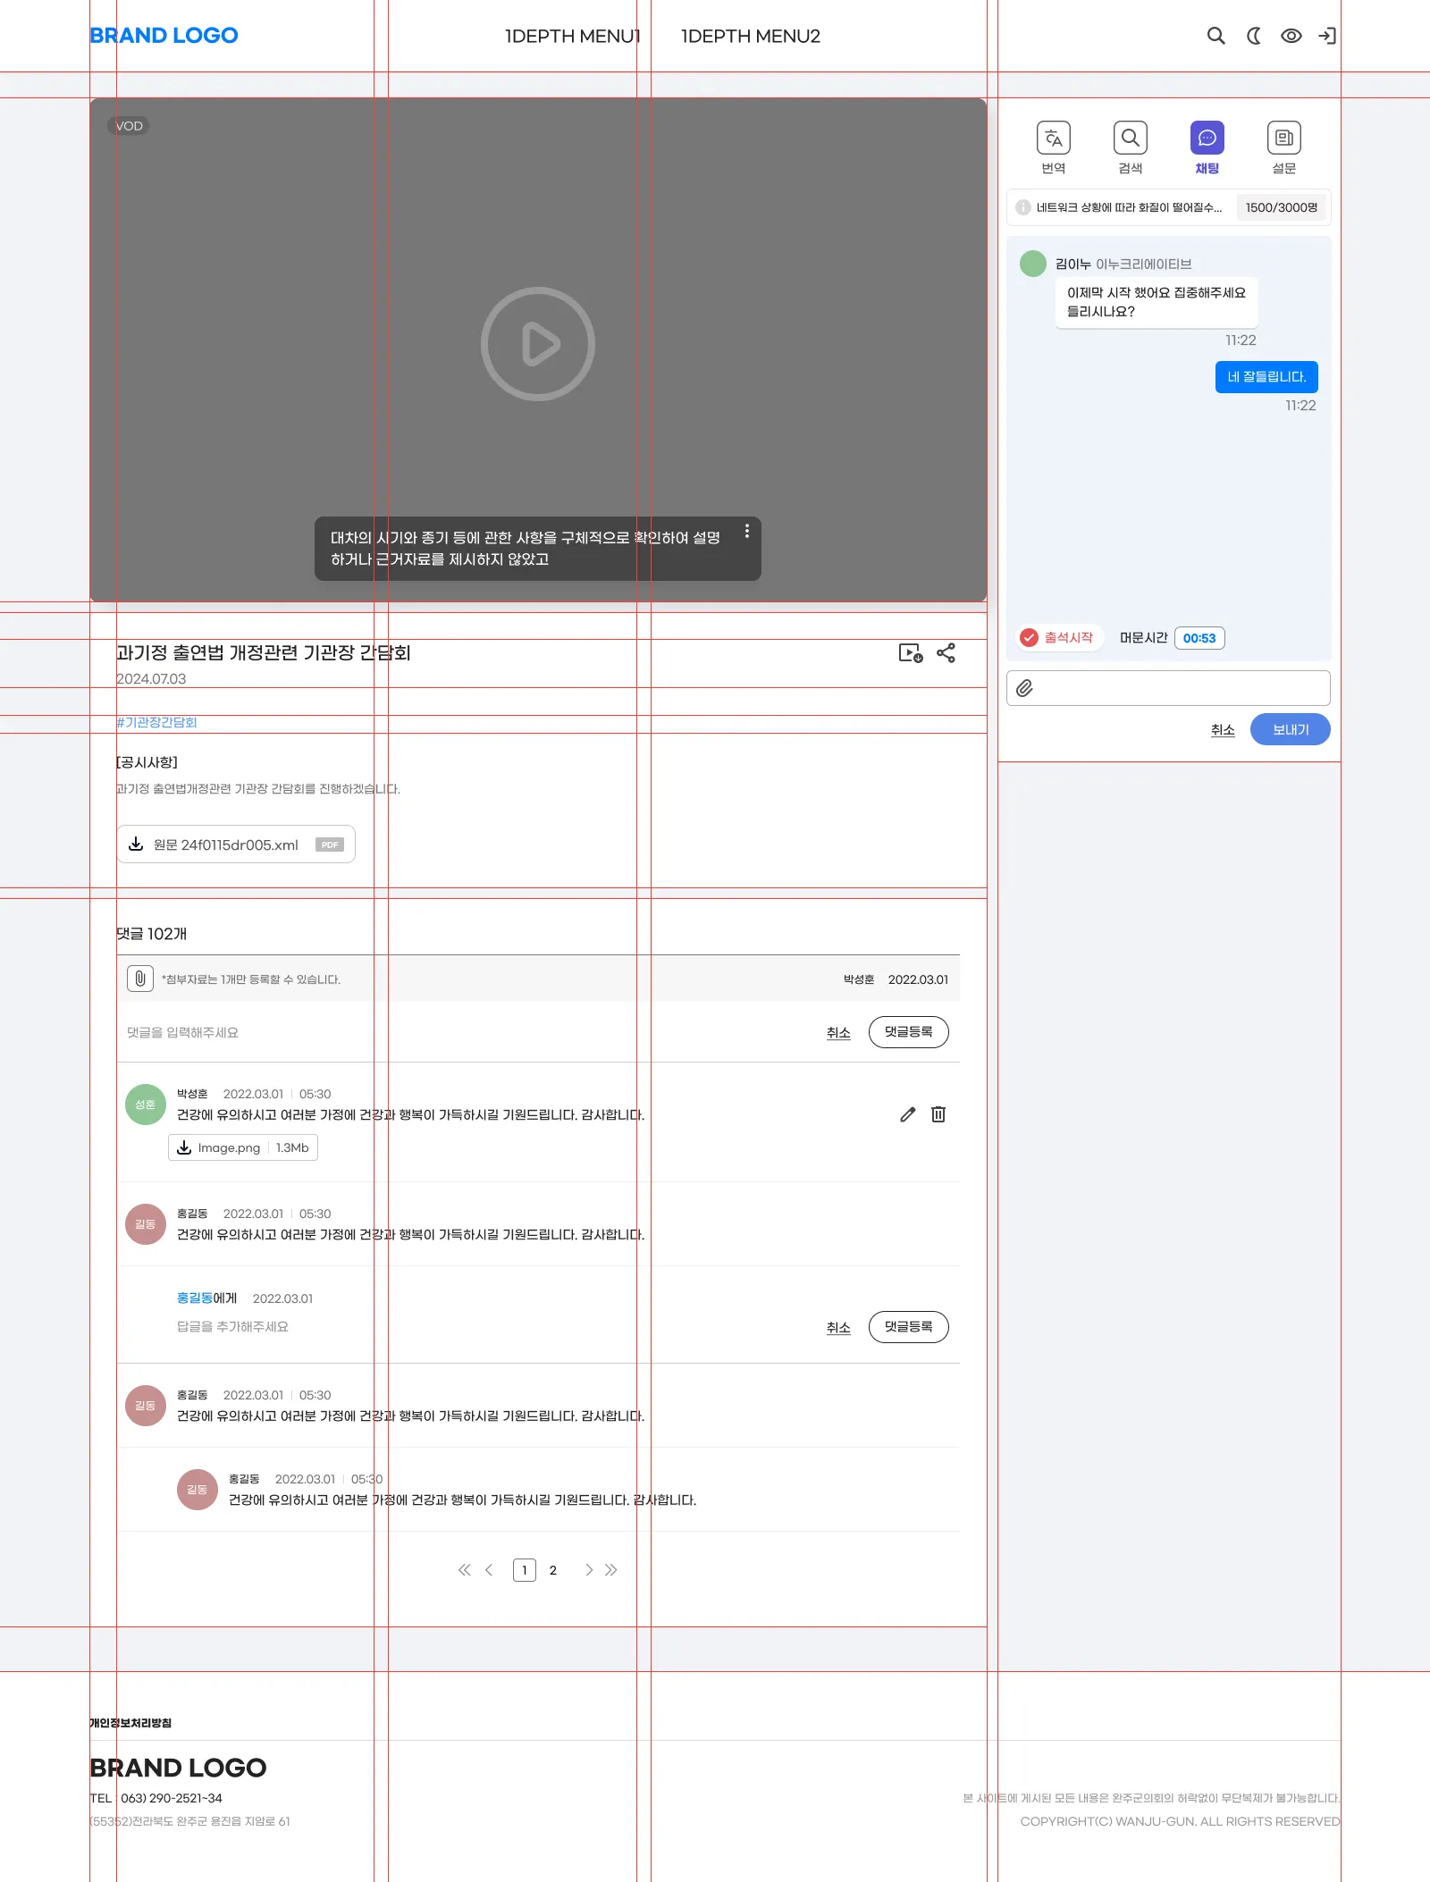
Task: Cancel new comment via 취소 link
Action: [838, 1033]
